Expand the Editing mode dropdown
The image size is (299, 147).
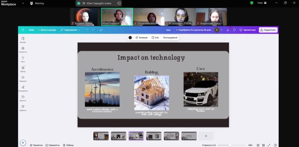point(70,30)
